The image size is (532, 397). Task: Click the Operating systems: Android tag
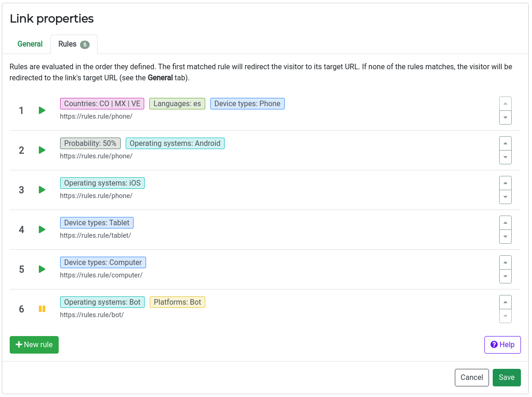tap(175, 143)
